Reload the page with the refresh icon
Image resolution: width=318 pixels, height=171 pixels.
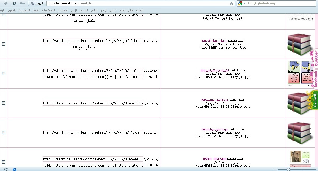(14, 3)
